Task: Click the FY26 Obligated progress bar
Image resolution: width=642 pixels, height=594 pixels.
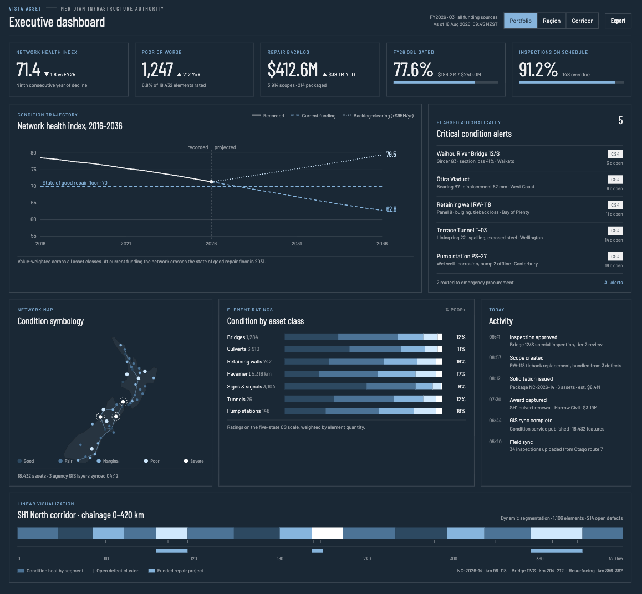Action: pos(446,83)
